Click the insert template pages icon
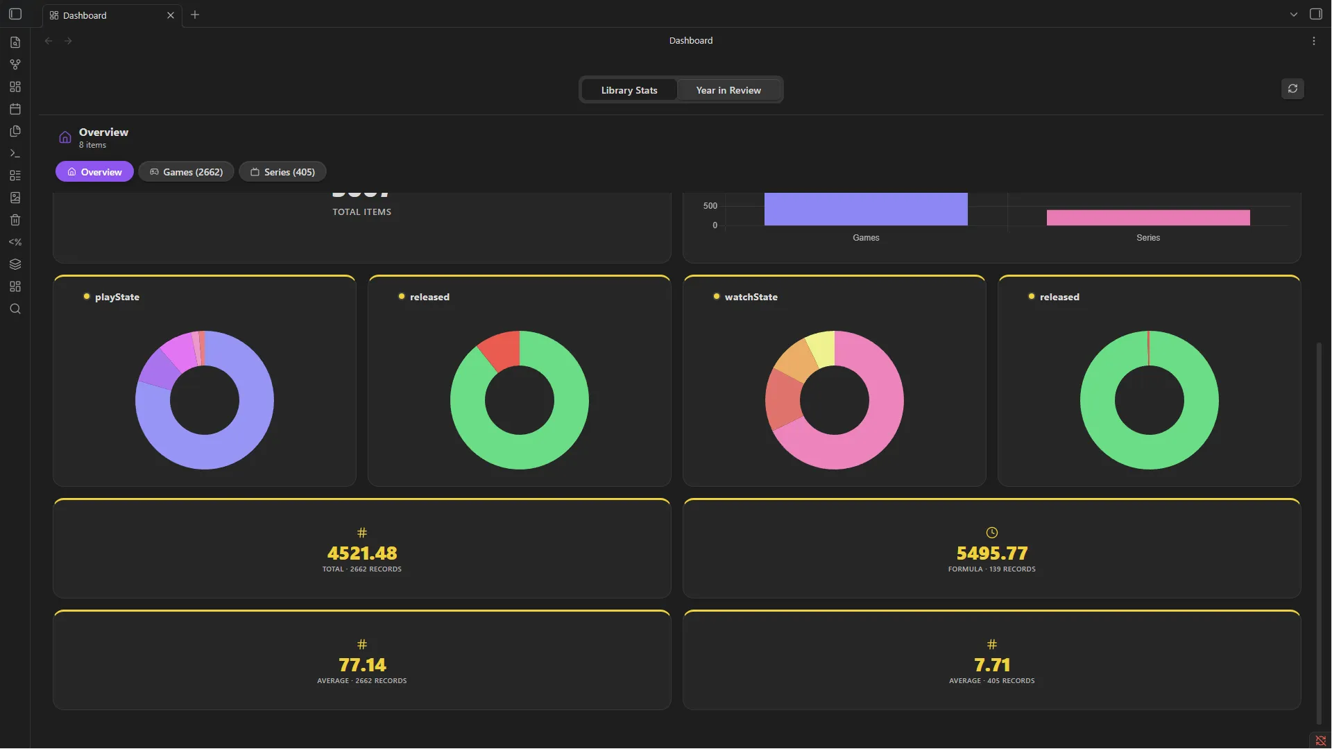The image size is (1332, 749). click(15, 131)
